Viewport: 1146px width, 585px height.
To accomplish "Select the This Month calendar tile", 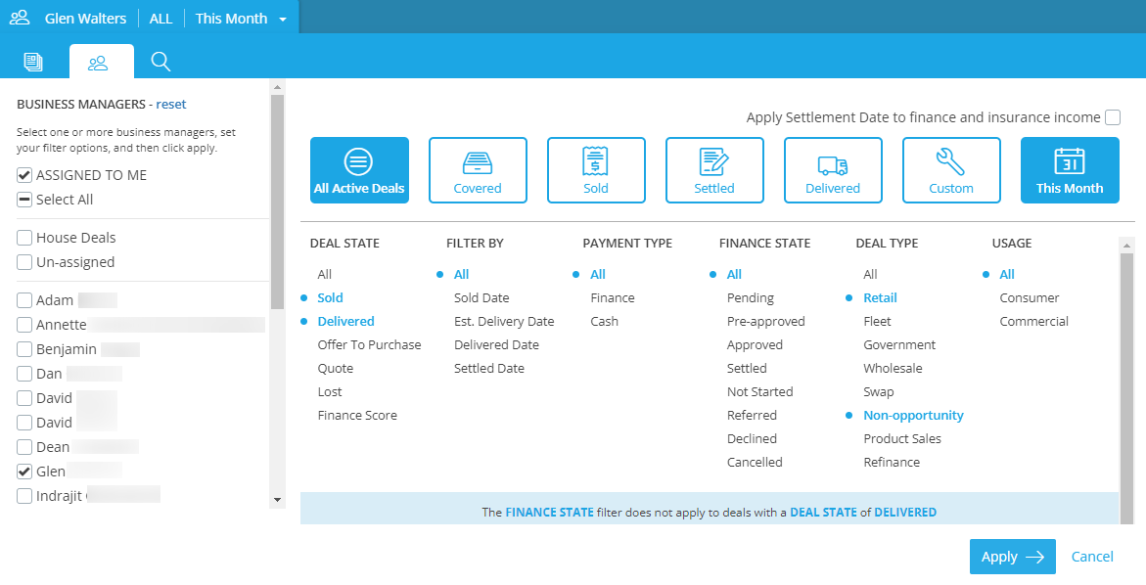I will coord(1070,170).
